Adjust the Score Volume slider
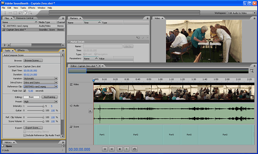Image resolution: width=258 pixels, height=154 pixels. 35,122
